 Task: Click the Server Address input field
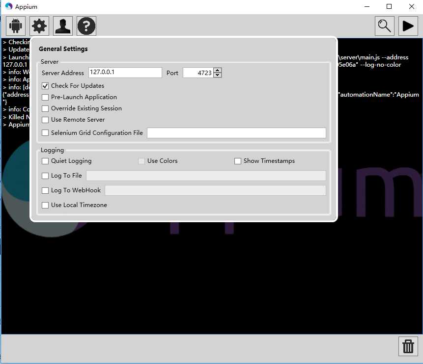[125, 73]
